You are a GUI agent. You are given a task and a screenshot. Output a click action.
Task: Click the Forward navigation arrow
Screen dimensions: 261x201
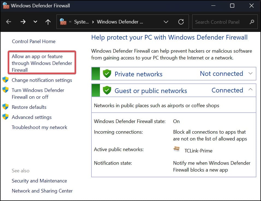point(23,22)
